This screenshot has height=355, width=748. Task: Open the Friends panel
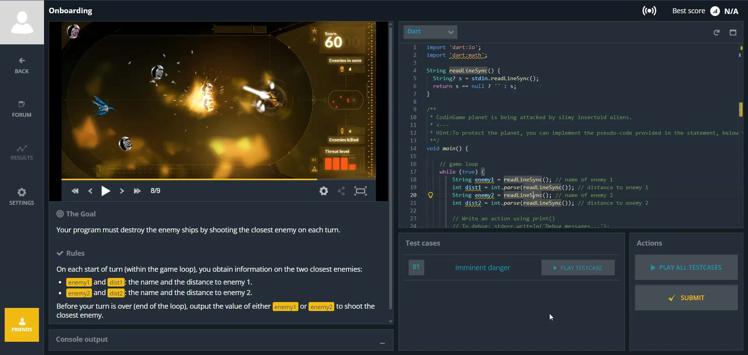click(x=22, y=325)
